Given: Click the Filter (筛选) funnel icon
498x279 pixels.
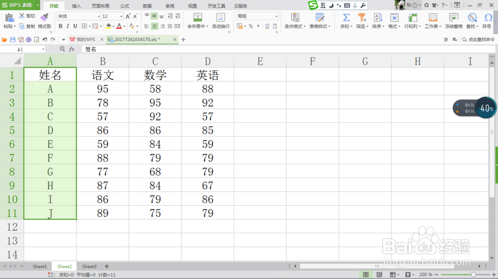Looking at the screenshot, I should 362,17.
